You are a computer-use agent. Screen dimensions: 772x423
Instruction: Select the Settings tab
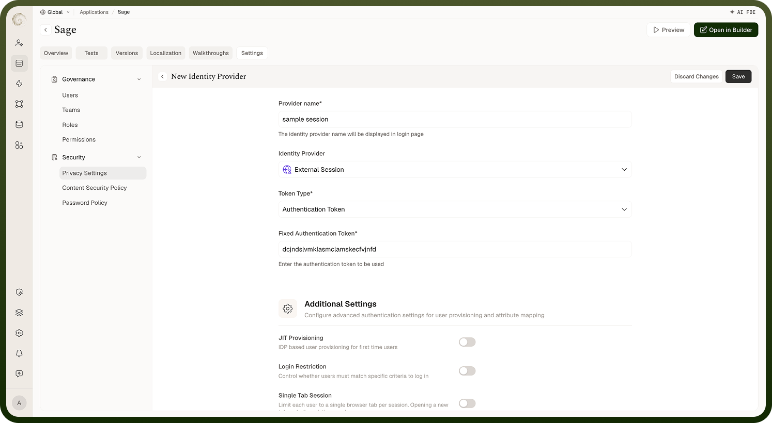point(252,53)
